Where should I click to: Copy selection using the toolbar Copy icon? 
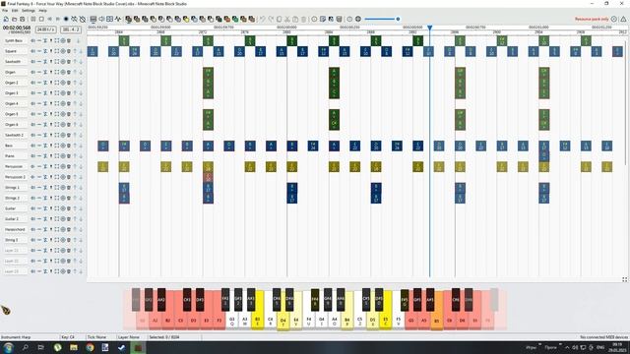[279, 19]
